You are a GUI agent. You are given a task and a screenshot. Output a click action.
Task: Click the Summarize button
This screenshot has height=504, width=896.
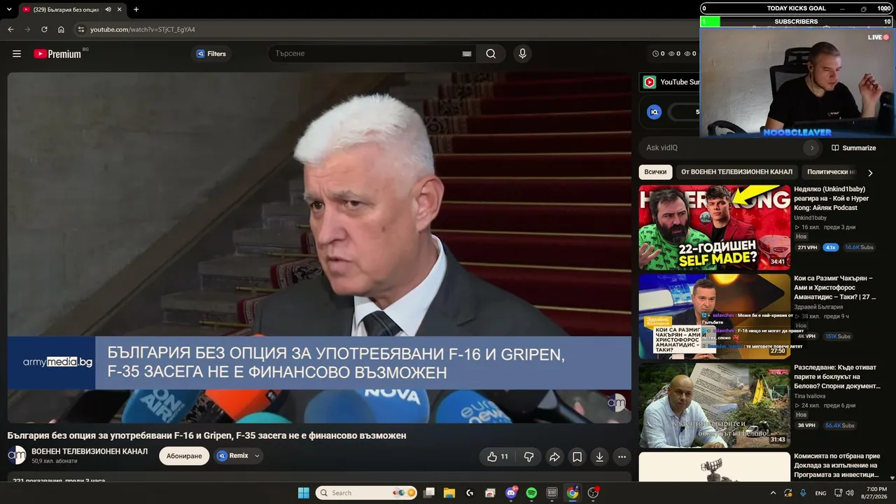[x=853, y=148]
